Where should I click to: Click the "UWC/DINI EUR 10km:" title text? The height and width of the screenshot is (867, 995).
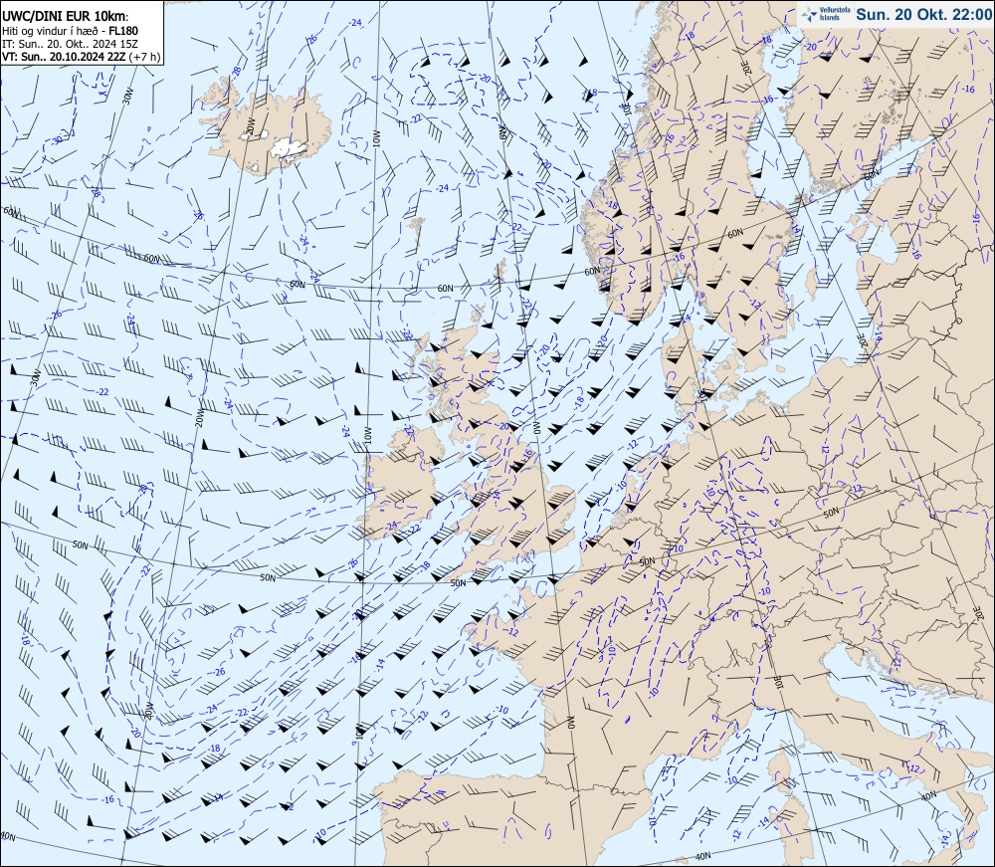click(64, 17)
